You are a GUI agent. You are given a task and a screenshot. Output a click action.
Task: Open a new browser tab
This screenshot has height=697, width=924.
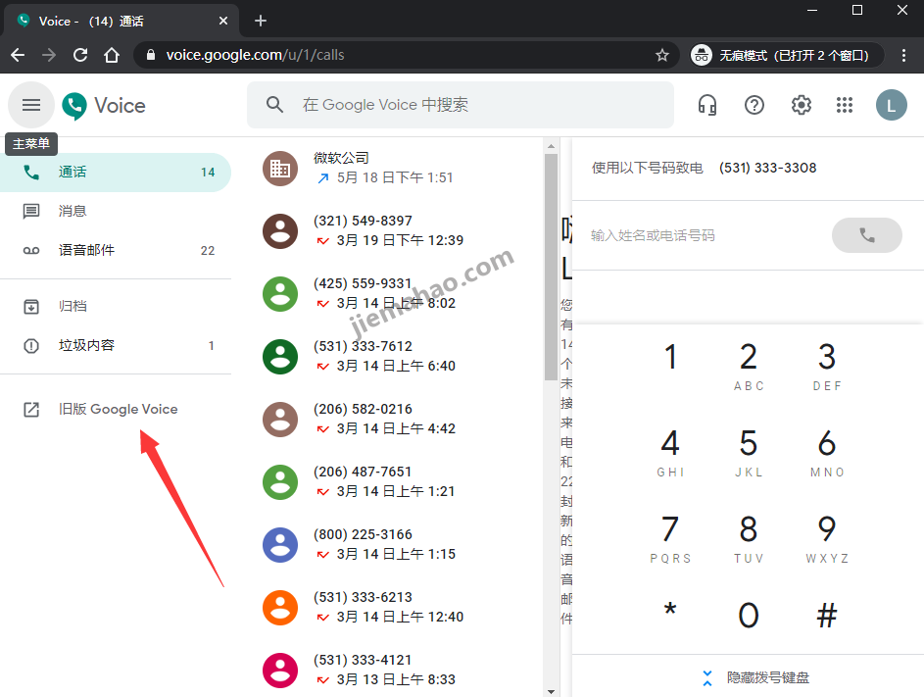point(259,20)
